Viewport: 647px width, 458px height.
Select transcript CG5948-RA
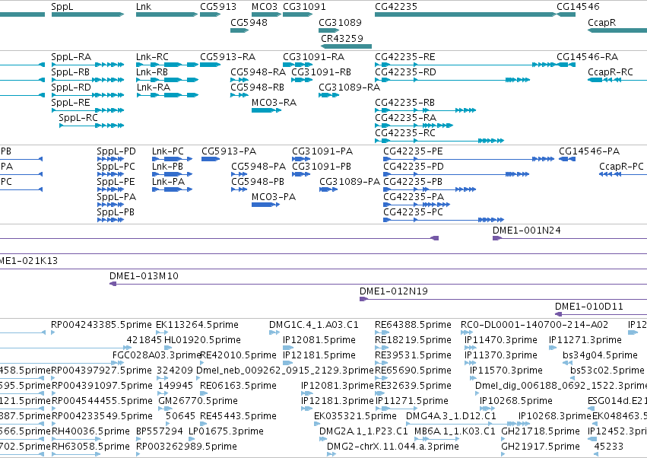(x=239, y=80)
